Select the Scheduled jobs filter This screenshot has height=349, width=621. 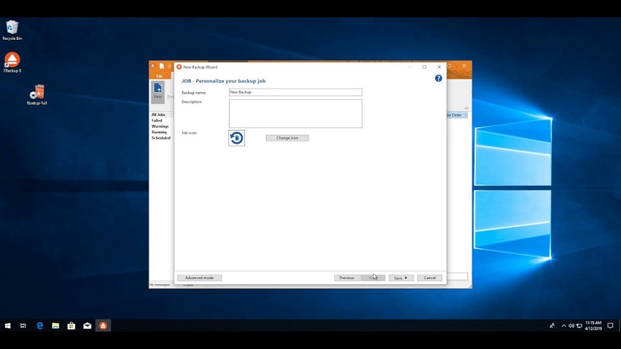(160, 138)
